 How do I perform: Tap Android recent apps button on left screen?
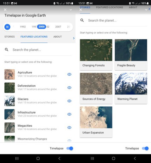17,158
